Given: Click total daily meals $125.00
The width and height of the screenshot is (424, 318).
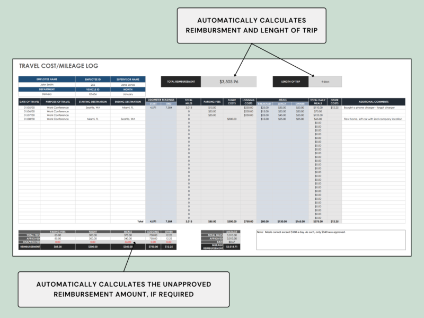Looking at the screenshot, I should pos(318,115).
